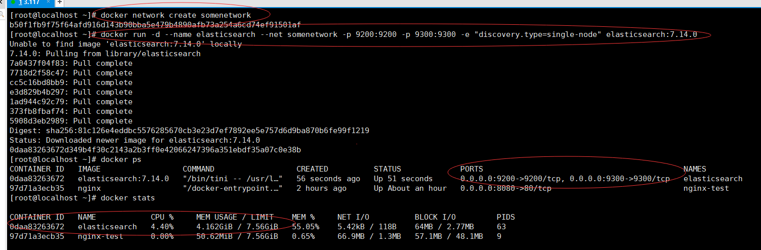
Task: Click the NET I/O column header
Action: tap(353, 217)
